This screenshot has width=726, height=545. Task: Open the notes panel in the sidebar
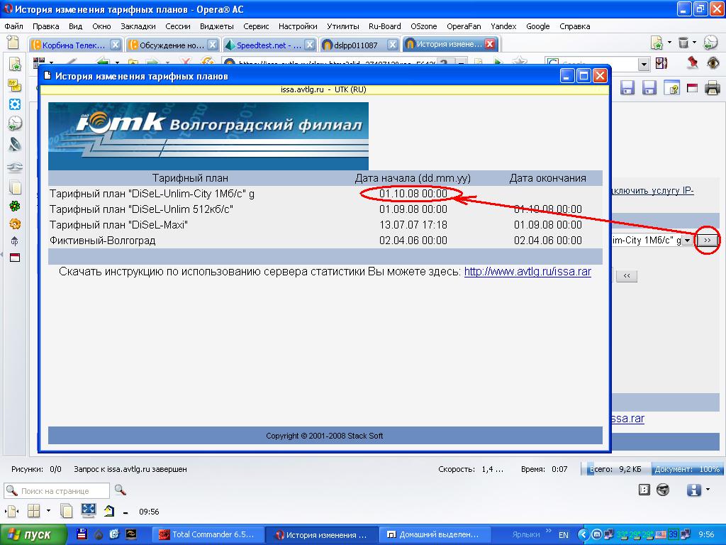pyautogui.click(x=15, y=85)
